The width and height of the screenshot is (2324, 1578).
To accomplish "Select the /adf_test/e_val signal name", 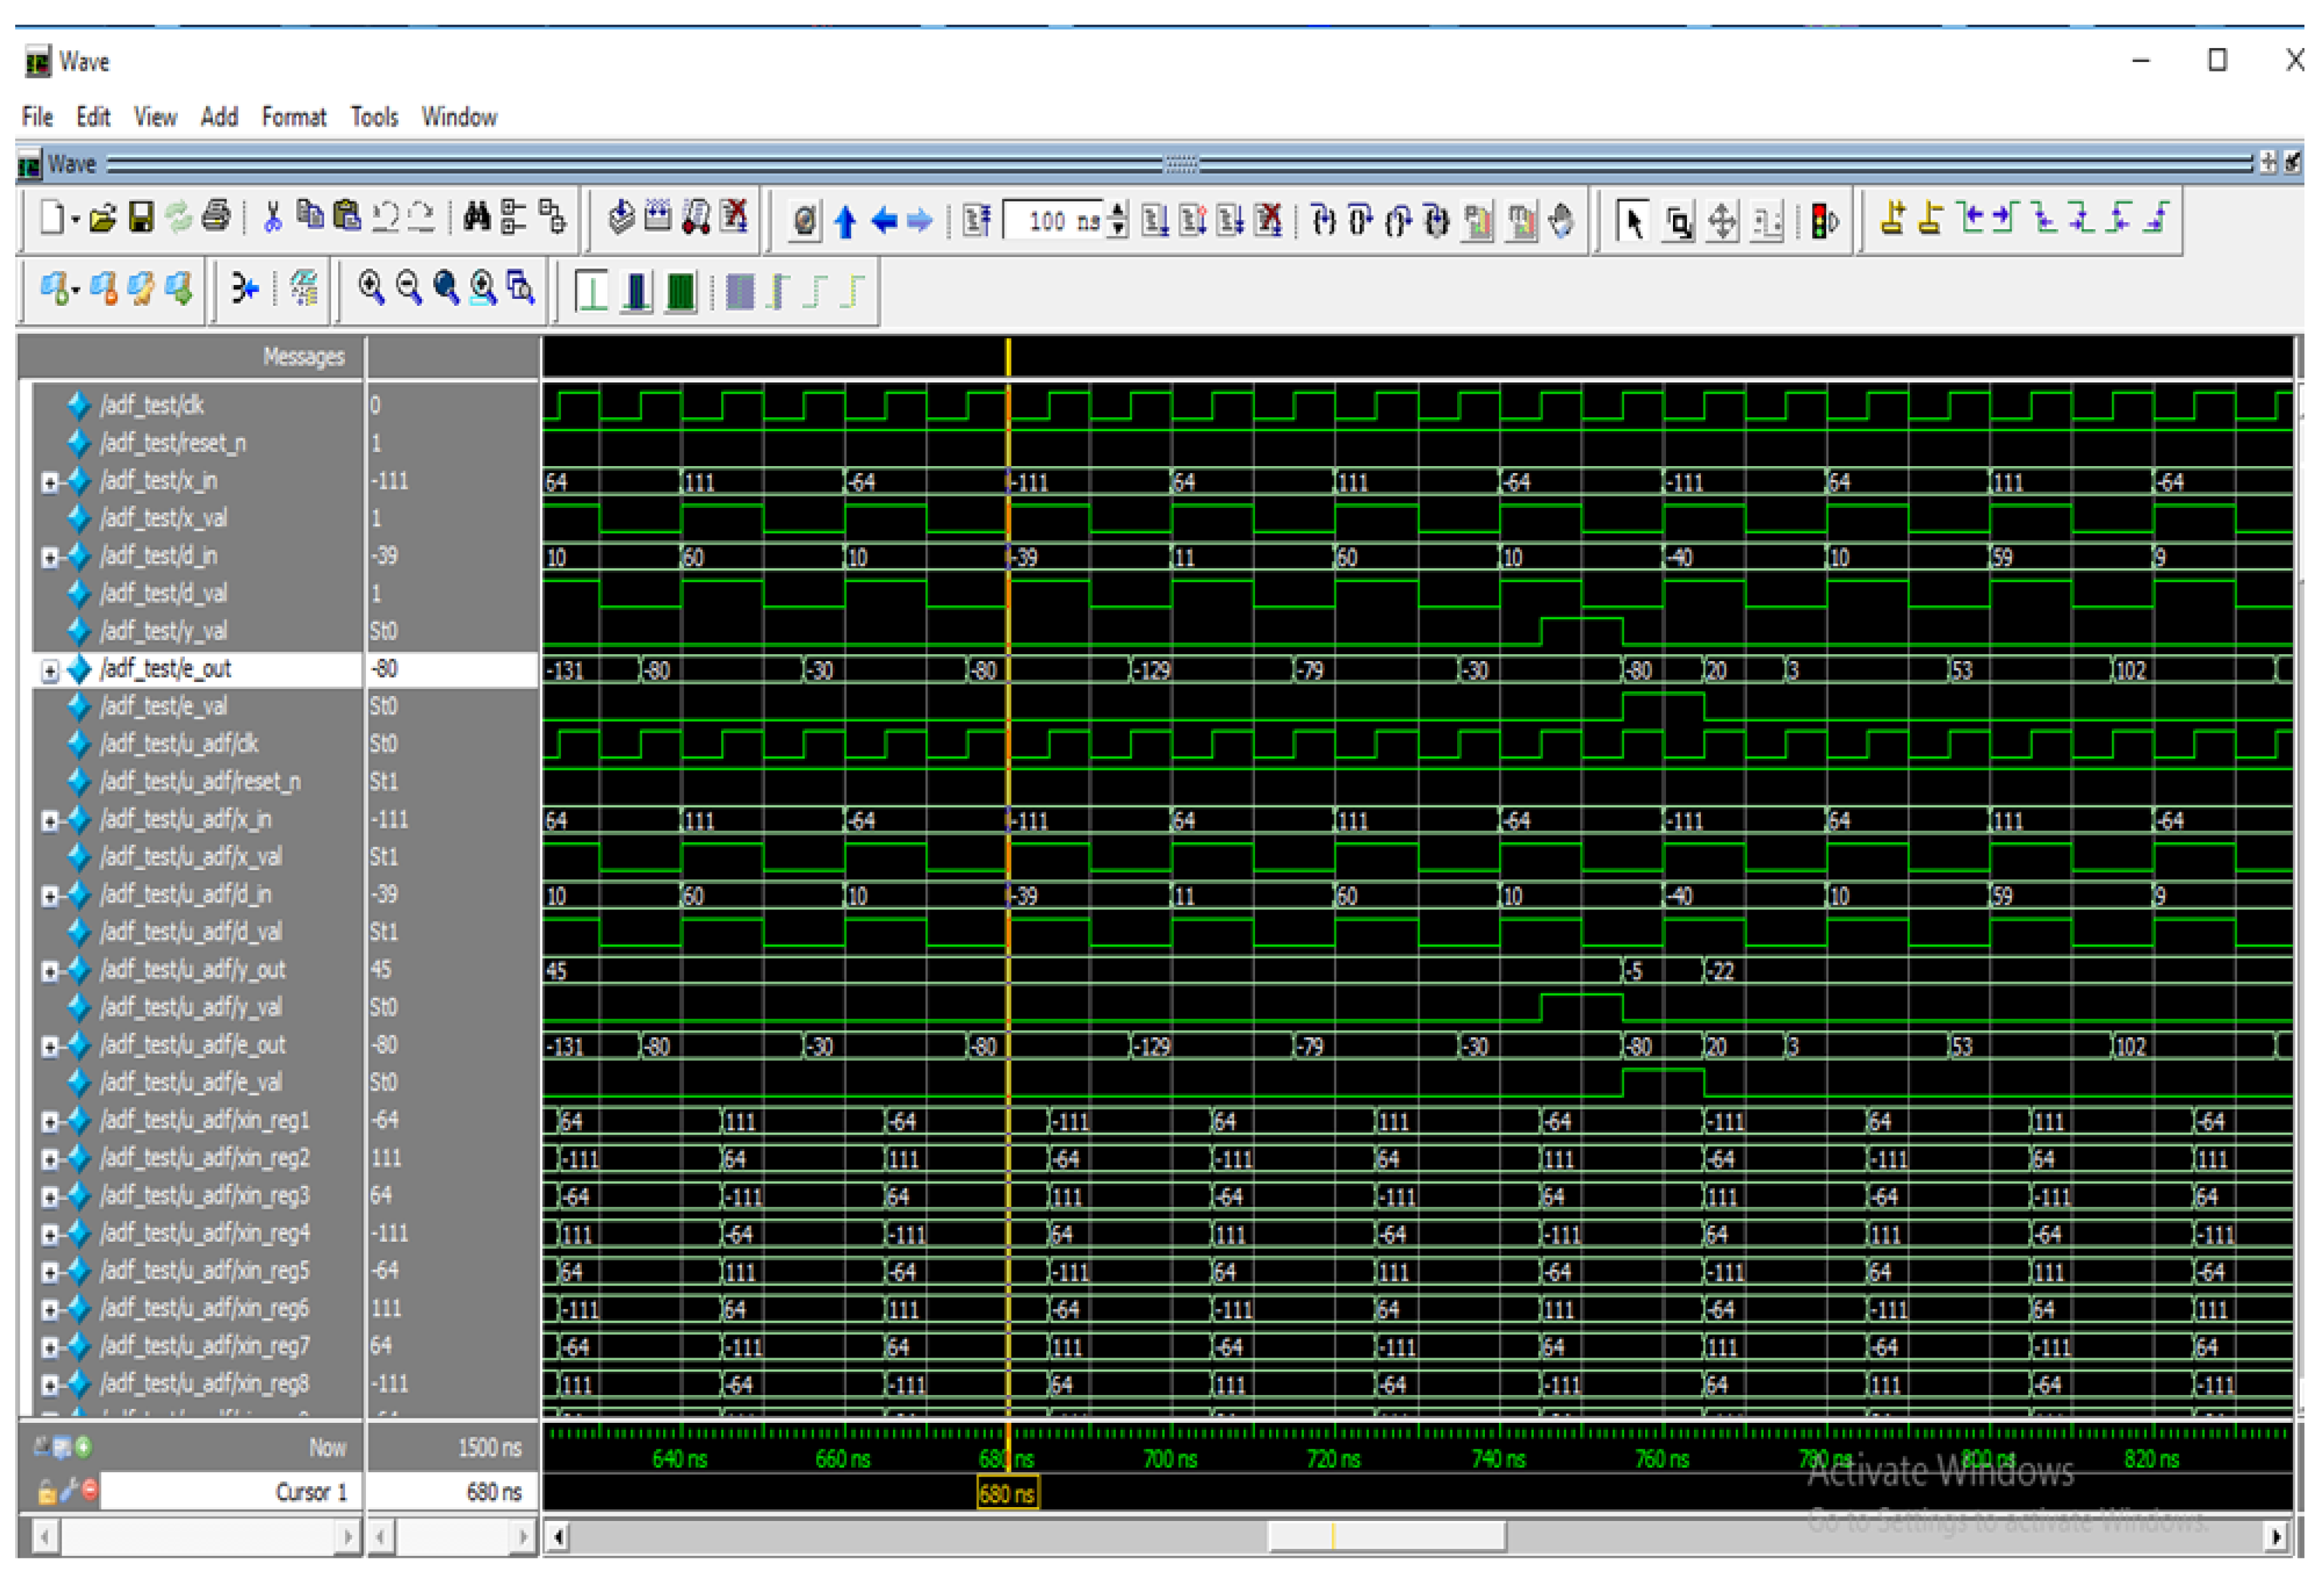I will [x=164, y=706].
